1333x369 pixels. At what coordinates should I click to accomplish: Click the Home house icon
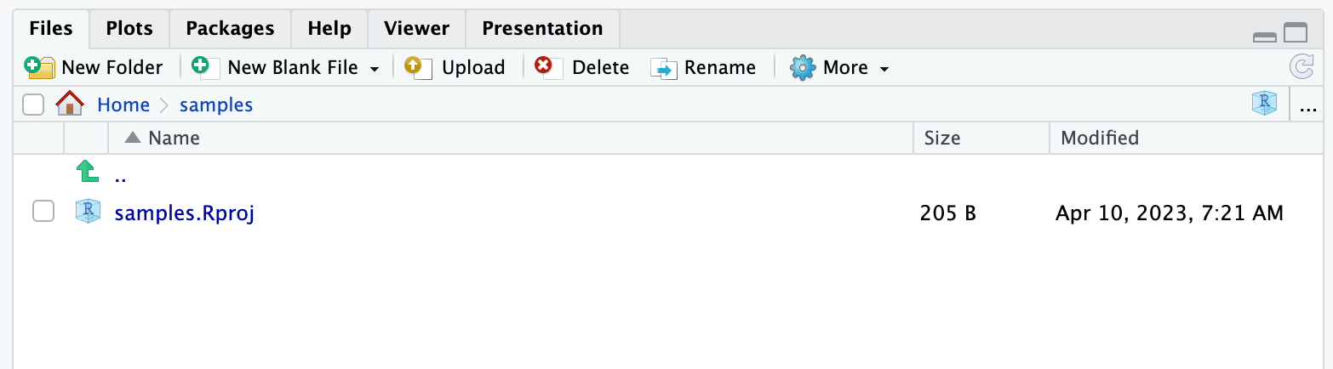[x=70, y=105]
